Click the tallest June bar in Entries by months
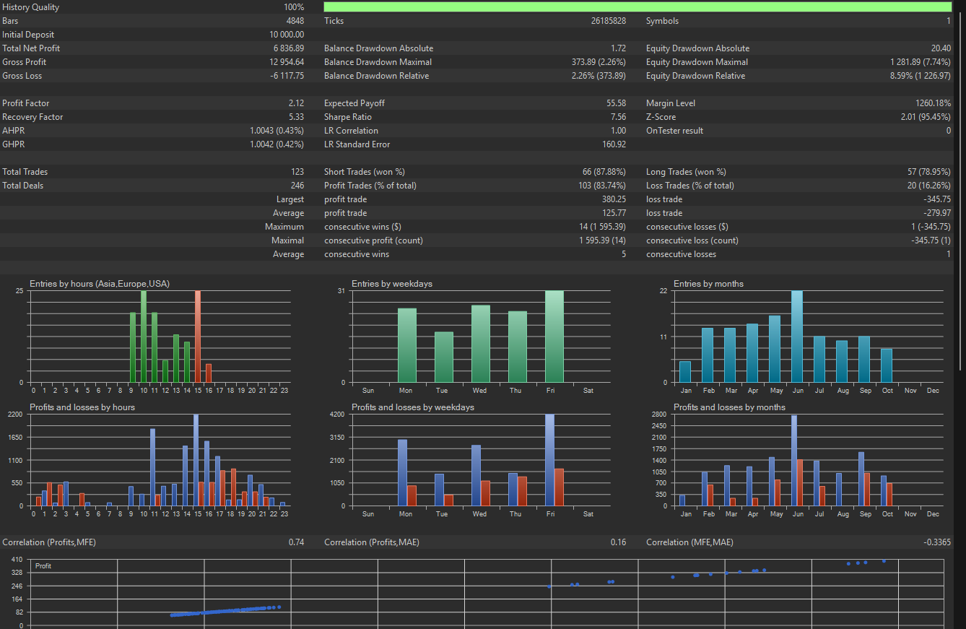Screen dimensions: 966x629 coord(797,337)
